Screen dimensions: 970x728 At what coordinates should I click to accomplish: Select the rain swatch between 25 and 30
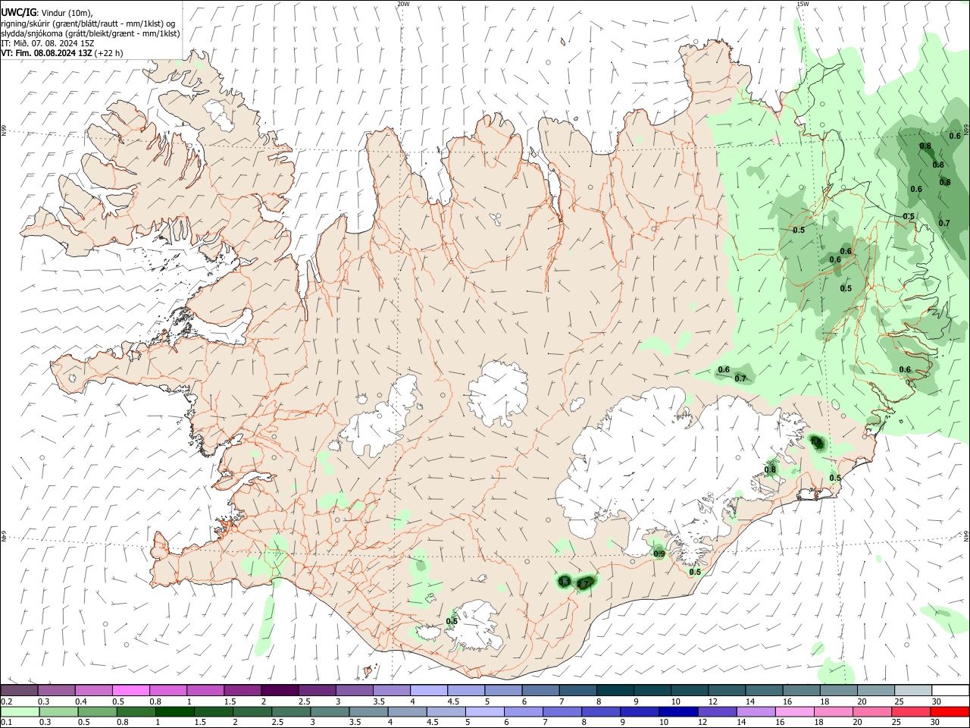910,711
